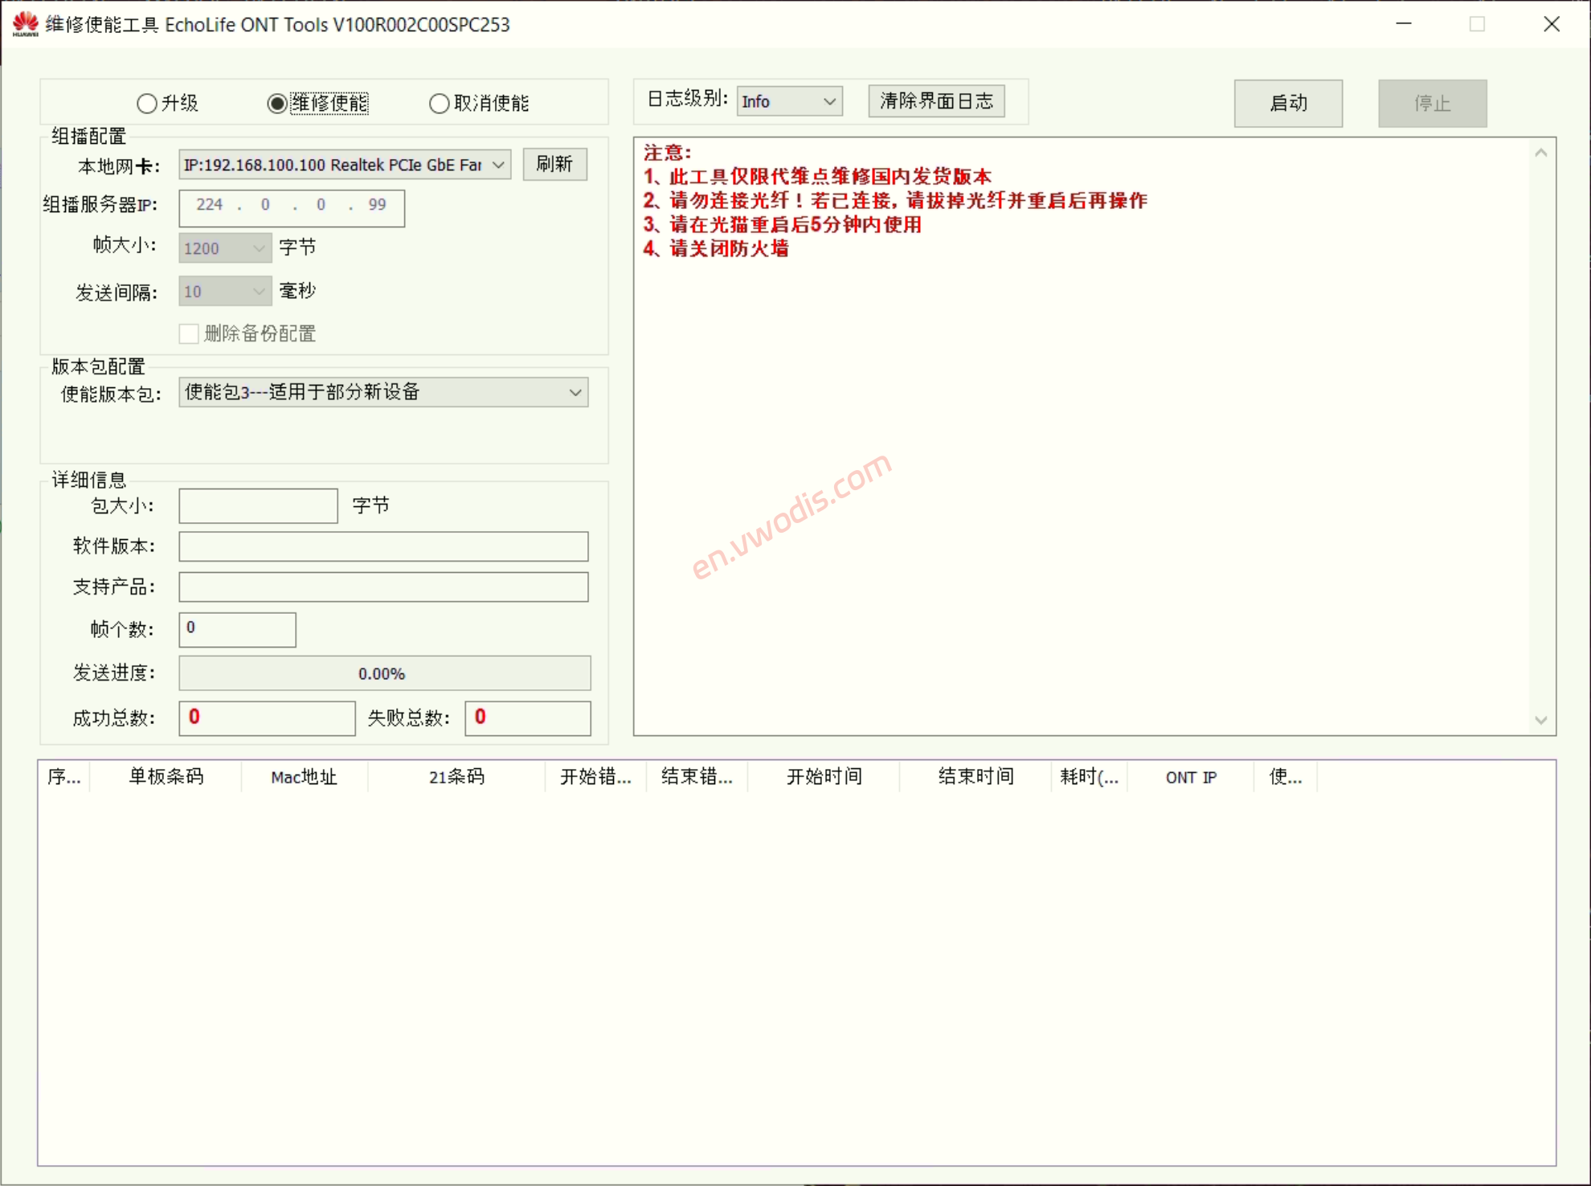The image size is (1591, 1186).
Task: Click warning line 2 about 请勿连接光纤
Action: coord(895,201)
